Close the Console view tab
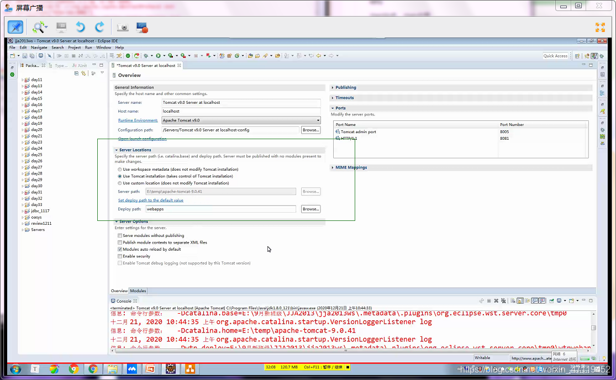This screenshot has height=380, width=616. (135, 301)
